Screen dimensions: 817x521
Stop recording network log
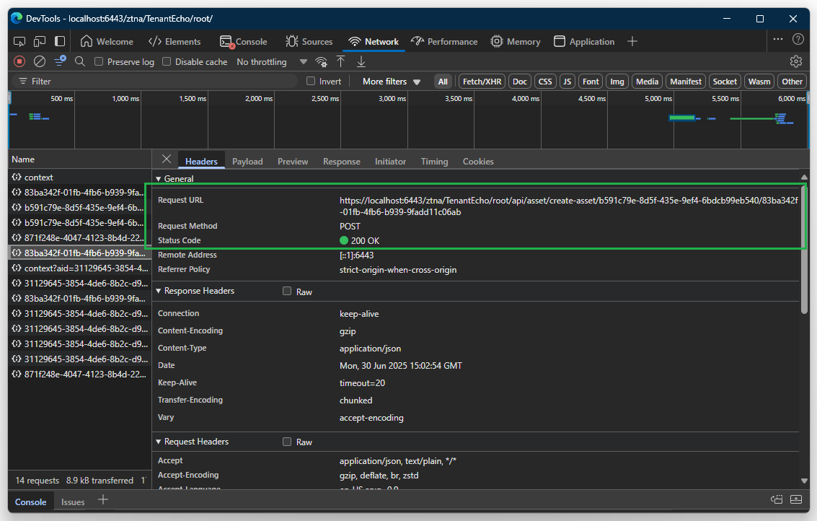click(19, 62)
